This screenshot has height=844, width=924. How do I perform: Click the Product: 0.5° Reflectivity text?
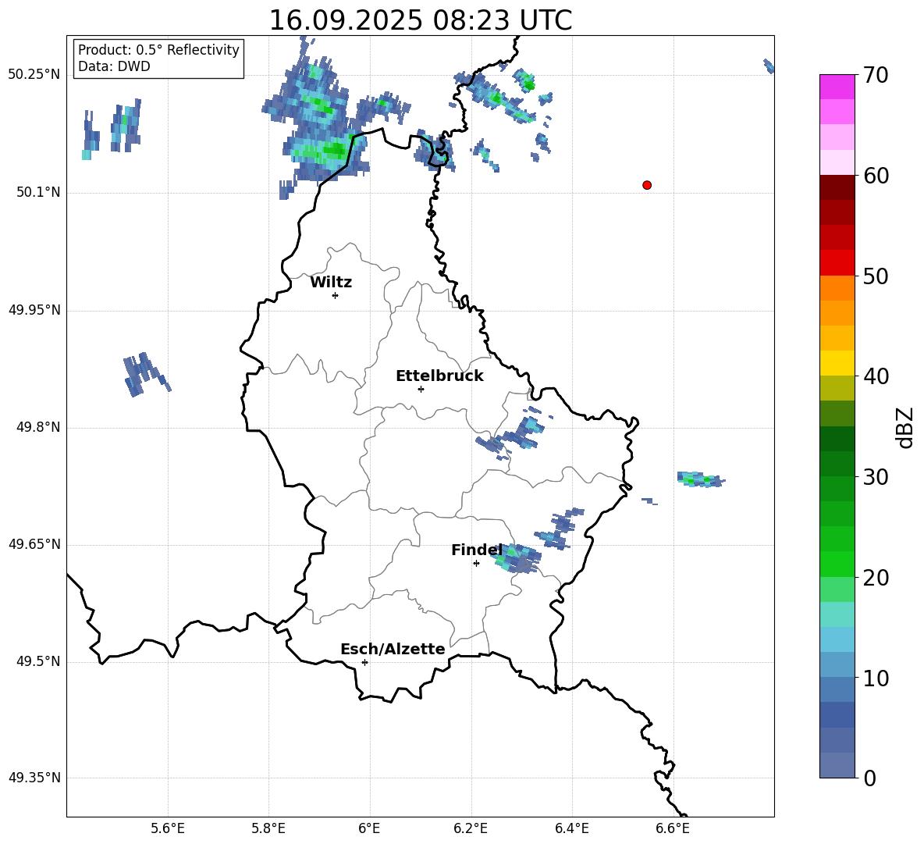point(158,50)
